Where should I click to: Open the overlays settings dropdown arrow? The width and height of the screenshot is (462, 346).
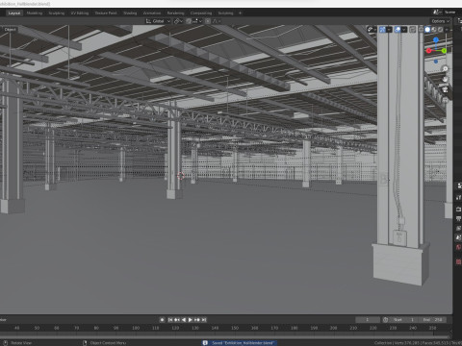[404, 30]
